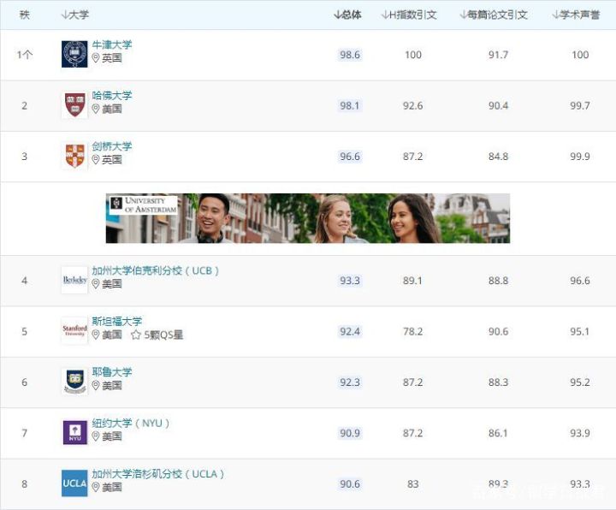Image resolution: width=616 pixels, height=510 pixels.
Task: Click Oxford's overall score 98.6
Action: point(350,55)
